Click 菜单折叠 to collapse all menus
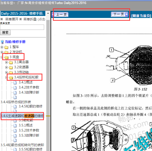152x151 pixels. coord(30,19)
